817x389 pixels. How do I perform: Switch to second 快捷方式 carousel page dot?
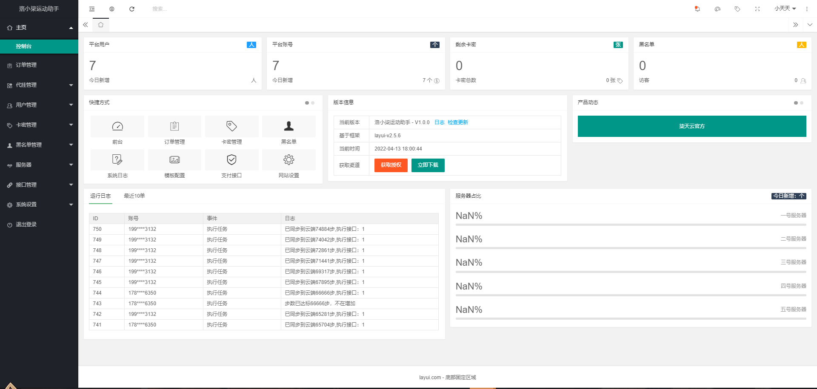(x=313, y=103)
